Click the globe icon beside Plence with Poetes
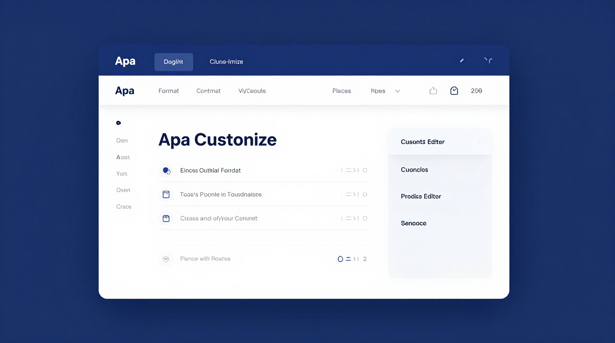 (166, 259)
